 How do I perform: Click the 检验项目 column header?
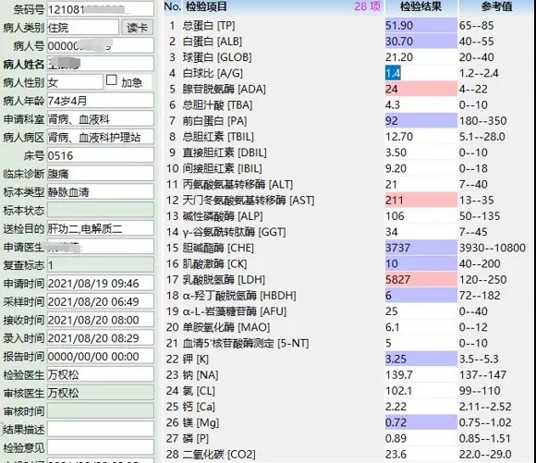[x=206, y=6]
